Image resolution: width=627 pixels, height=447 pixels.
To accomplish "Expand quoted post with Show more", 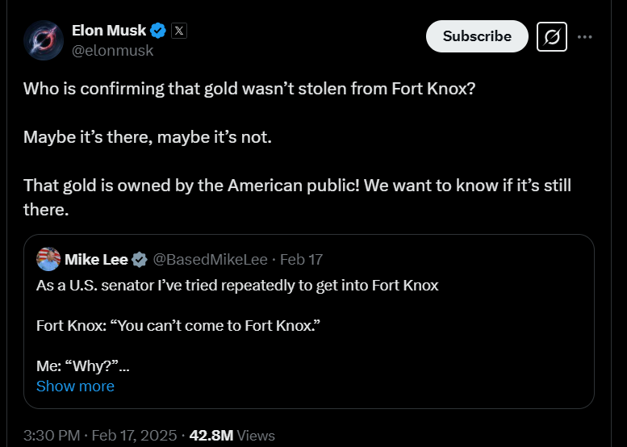I will coord(75,386).
